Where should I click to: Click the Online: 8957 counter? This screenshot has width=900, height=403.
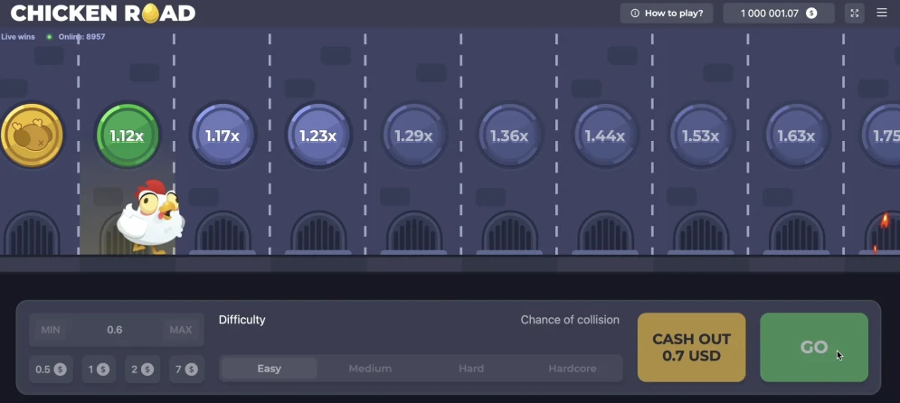81,37
